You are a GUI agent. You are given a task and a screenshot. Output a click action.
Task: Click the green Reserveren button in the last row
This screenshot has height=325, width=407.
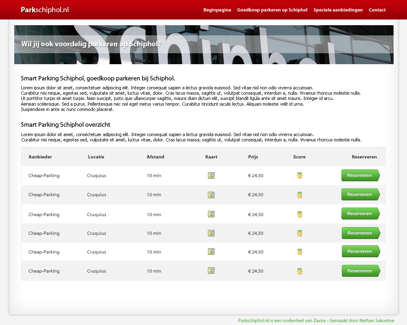[361, 271]
